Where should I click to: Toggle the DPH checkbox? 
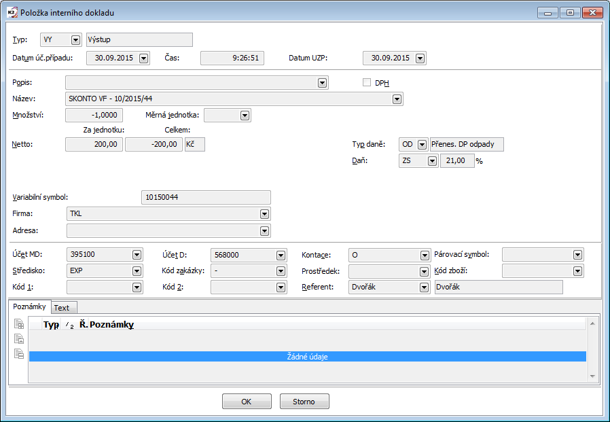(x=366, y=82)
